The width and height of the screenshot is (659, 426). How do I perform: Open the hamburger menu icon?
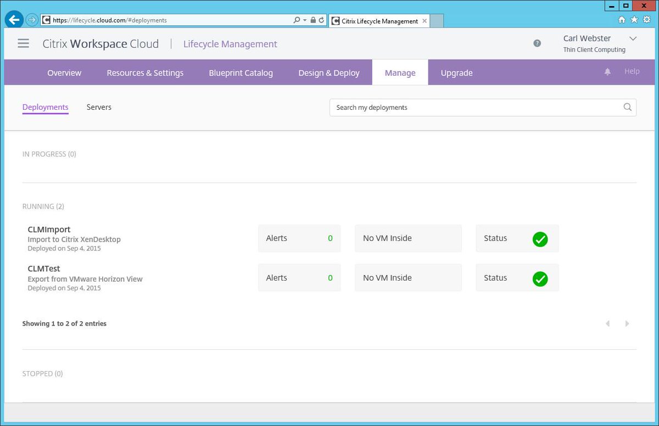tap(23, 43)
